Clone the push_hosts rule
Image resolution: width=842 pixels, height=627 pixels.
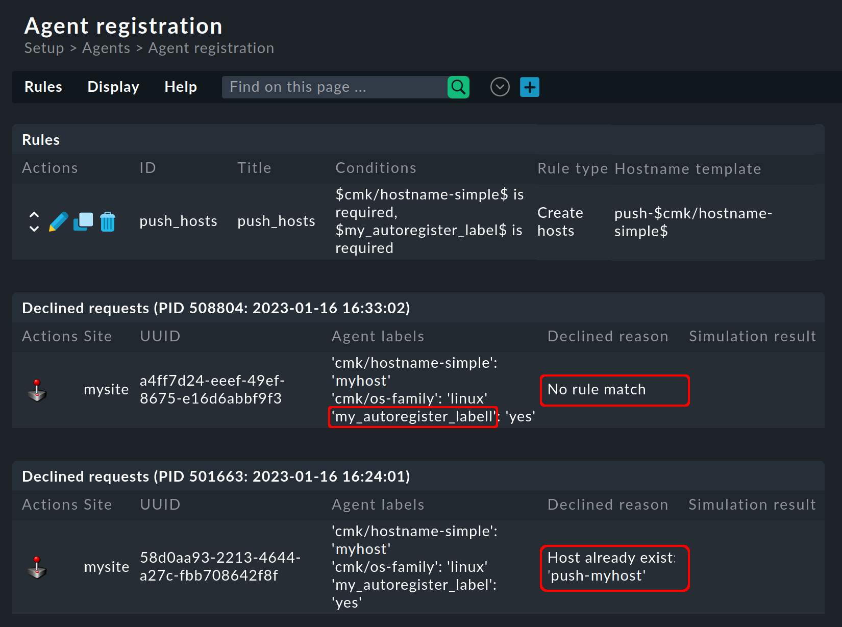(x=83, y=221)
